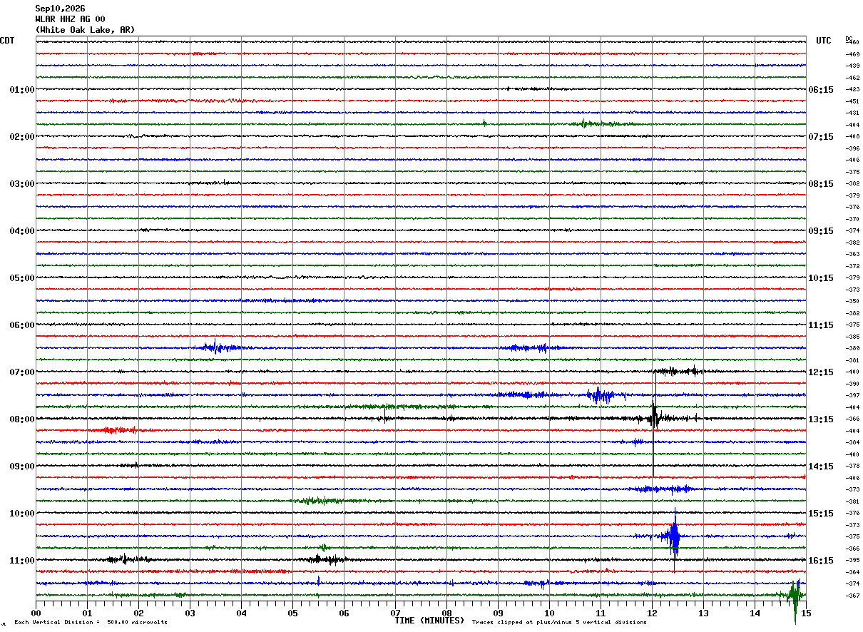This screenshot has width=863, height=632.
Task: Click the 12 minute mark on x-axis
Action: pyautogui.click(x=652, y=613)
